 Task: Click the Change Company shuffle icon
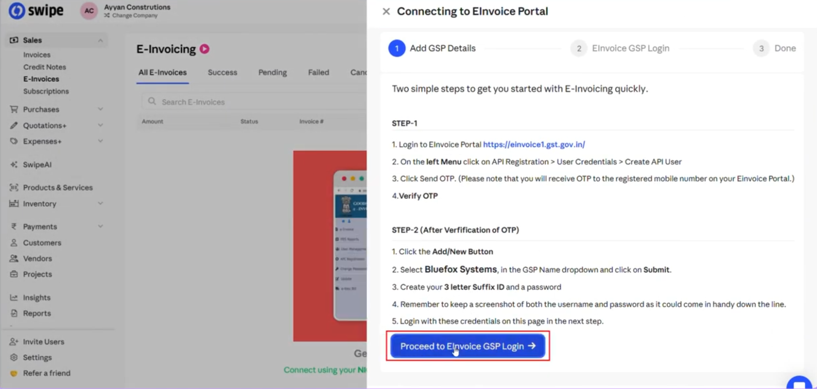107,16
